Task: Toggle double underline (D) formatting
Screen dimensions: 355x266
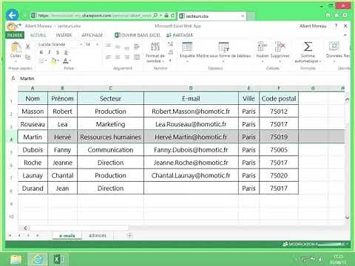Action: (66, 52)
